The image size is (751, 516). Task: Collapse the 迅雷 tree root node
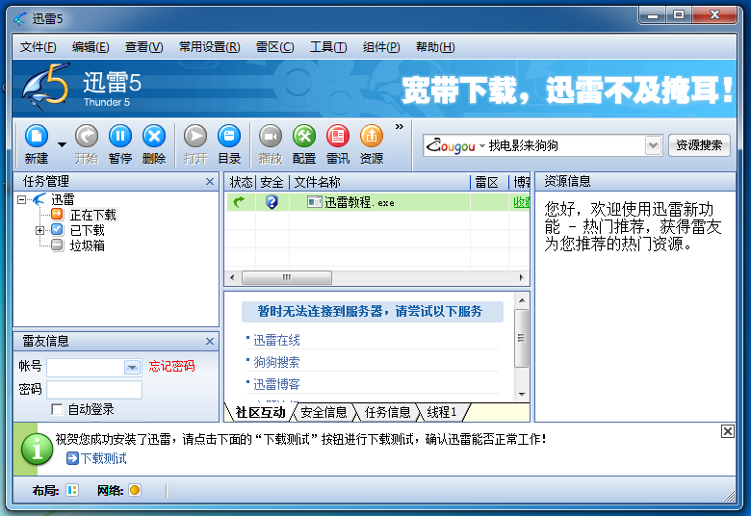point(21,199)
